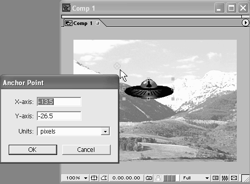Take a snapshot with camera icon
250x184 pixels.
tap(149, 178)
